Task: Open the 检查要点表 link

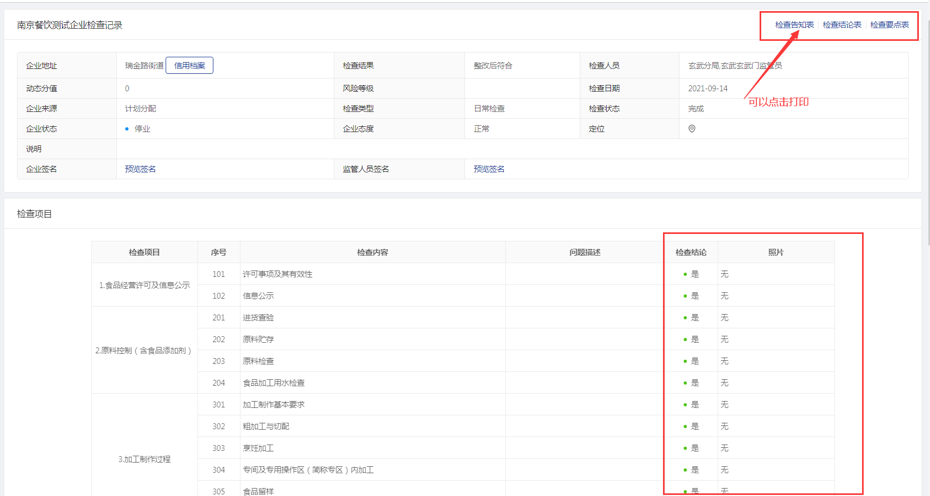Action: [890, 25]
